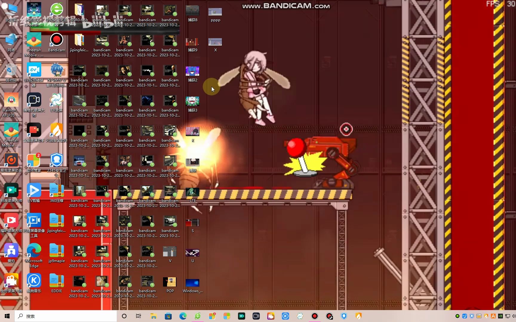Launch 2345安全卫士 shortcut

tap(56, 165)
